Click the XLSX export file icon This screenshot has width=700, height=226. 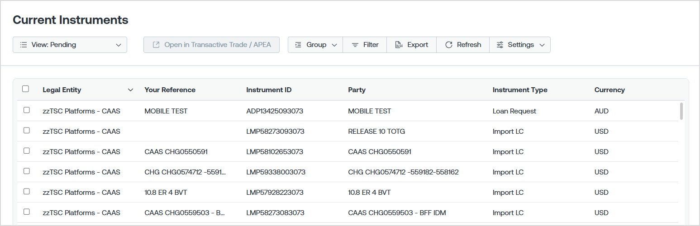tap(399, 45)
